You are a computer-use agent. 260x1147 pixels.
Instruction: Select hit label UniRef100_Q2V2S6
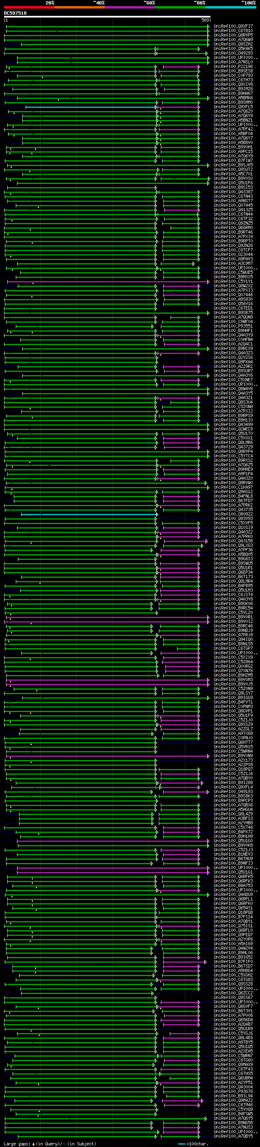(233, 358)
